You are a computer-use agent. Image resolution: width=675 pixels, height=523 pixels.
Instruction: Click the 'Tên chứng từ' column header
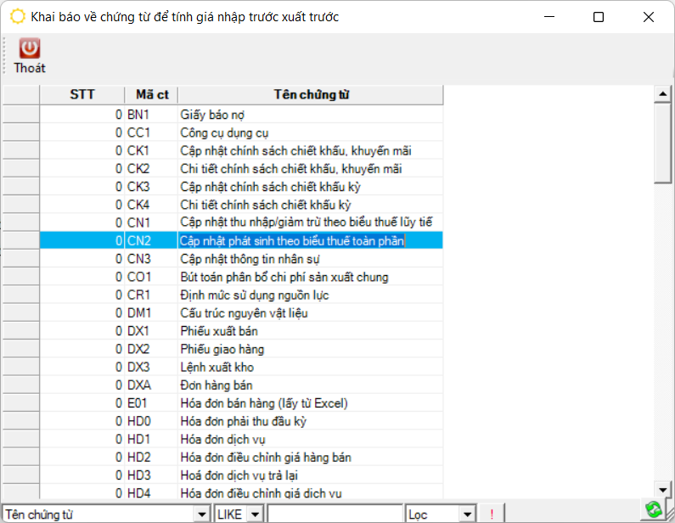tap(311, 94)
